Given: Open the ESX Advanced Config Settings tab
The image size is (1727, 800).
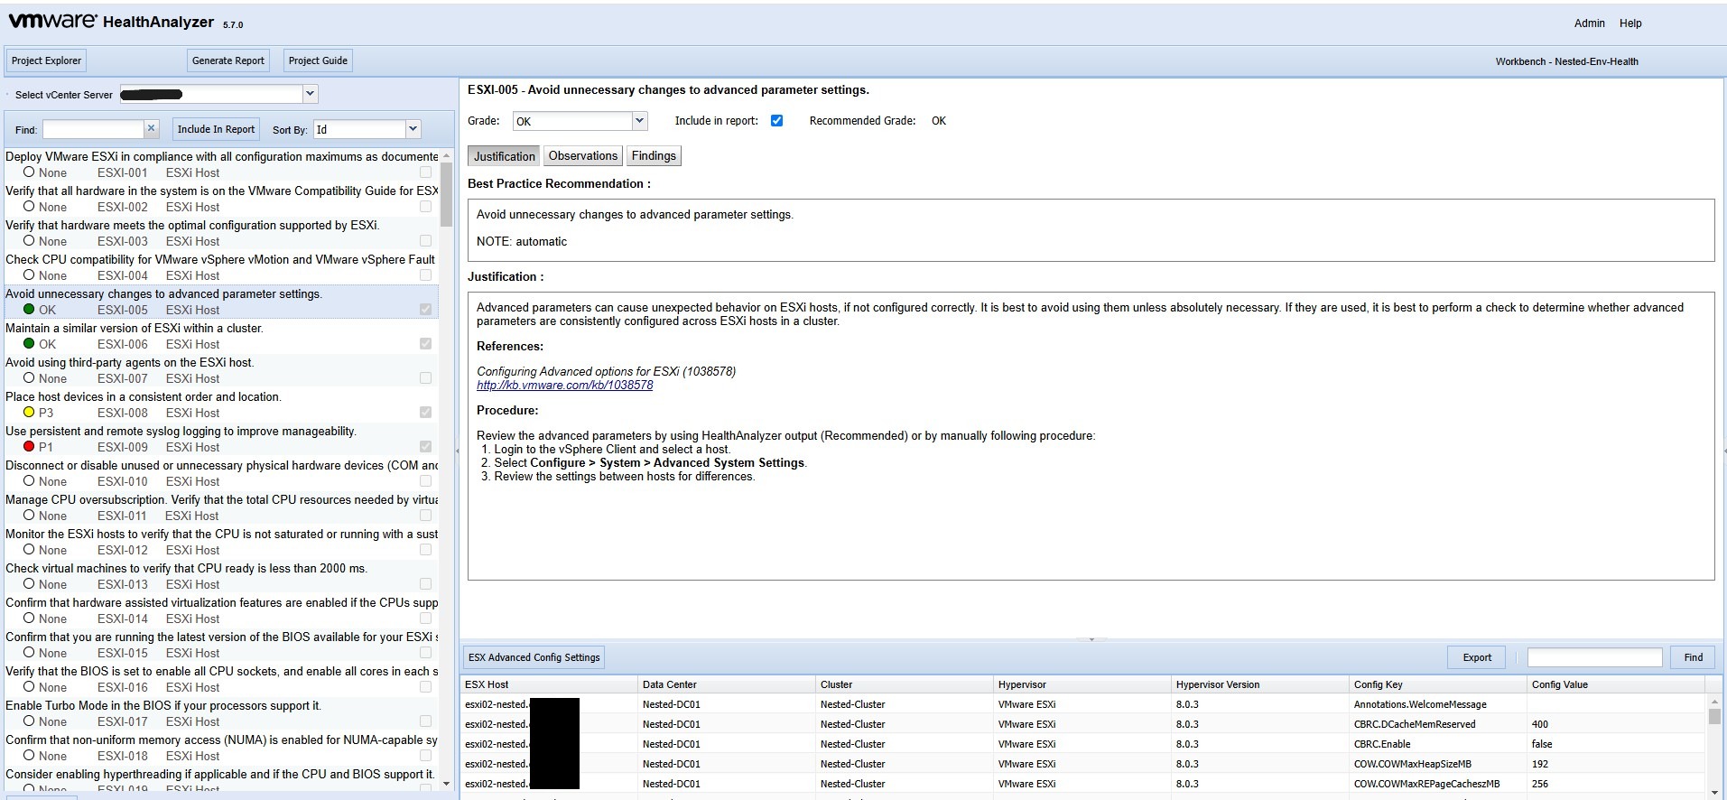Looking at the screenshot, I should (x=534, y=657).
